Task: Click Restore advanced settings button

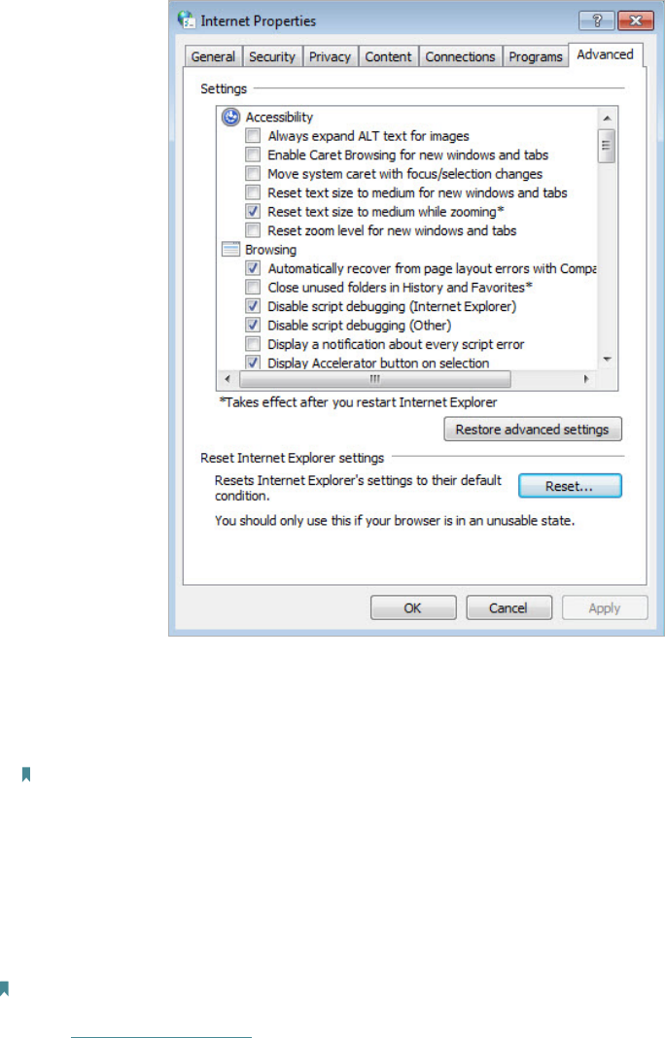Action: tap(533, 429)
